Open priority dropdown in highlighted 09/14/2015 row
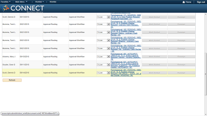Viewport: 207px width, 116px height. (103, 73)
